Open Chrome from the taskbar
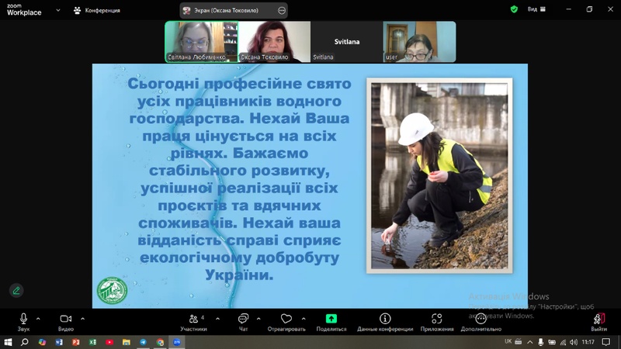 (x=160, y=342)
